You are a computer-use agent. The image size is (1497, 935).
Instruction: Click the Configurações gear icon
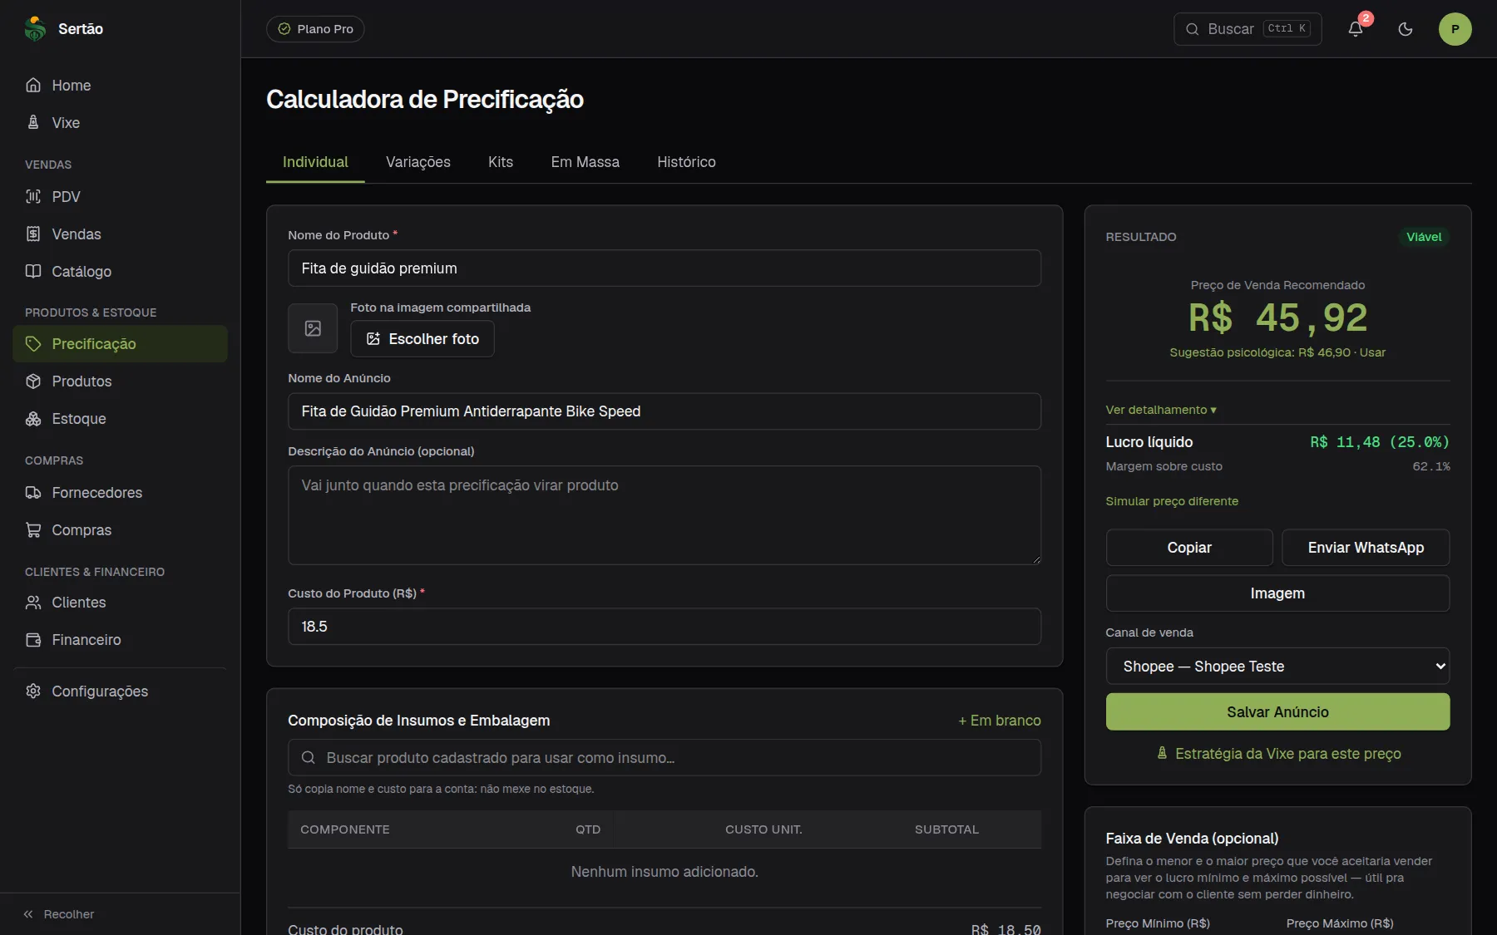[x=33, y=691]
